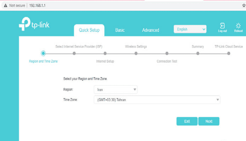Open the English language dropdown

coord(190,29)
